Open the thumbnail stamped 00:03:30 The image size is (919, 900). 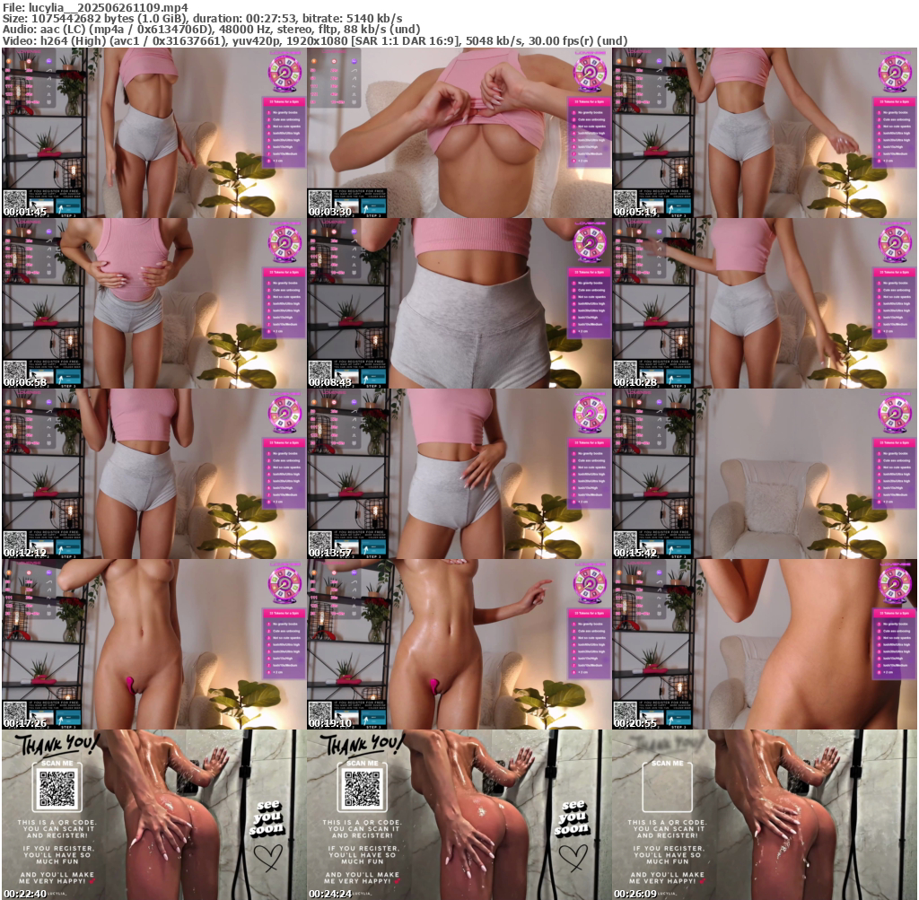(x=459, y=132)
